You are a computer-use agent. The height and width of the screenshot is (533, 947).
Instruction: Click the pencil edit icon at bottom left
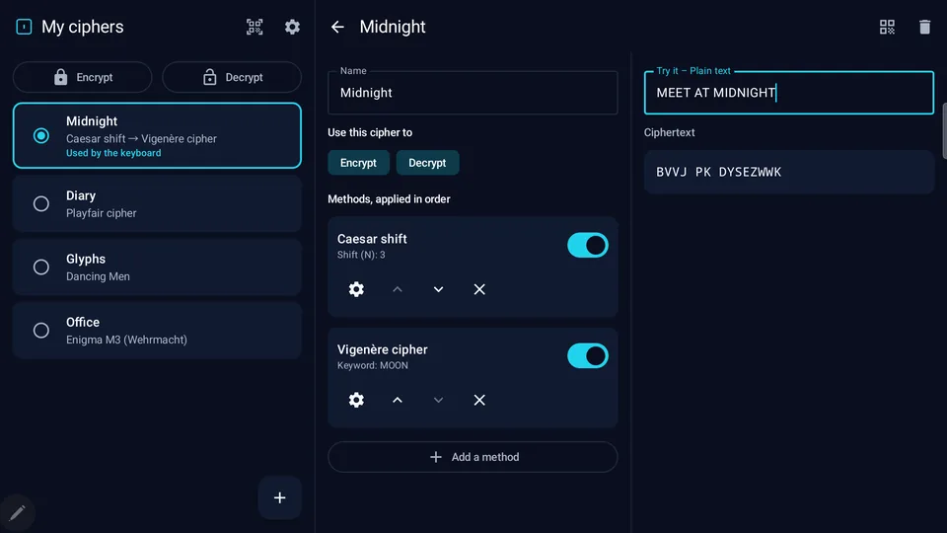(17, 513)
